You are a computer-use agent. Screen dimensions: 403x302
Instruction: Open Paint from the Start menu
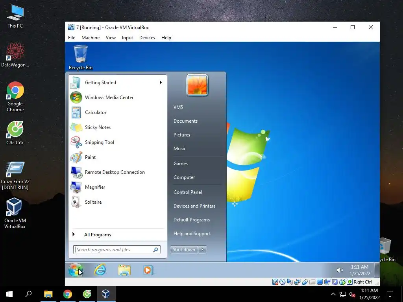click(117, 157)
